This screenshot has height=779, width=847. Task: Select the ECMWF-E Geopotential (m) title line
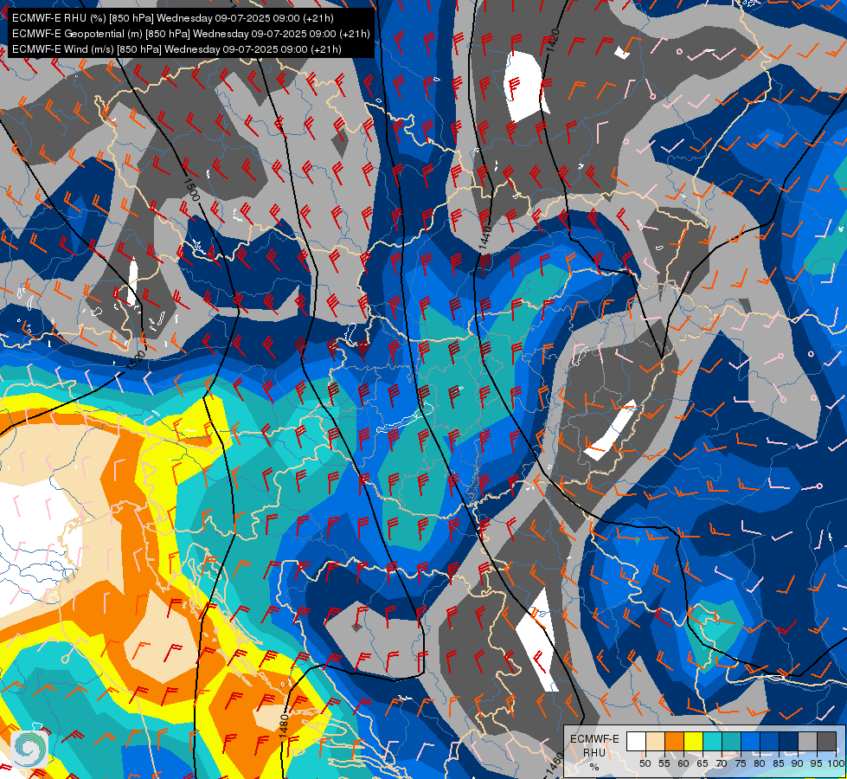(190, 34)
